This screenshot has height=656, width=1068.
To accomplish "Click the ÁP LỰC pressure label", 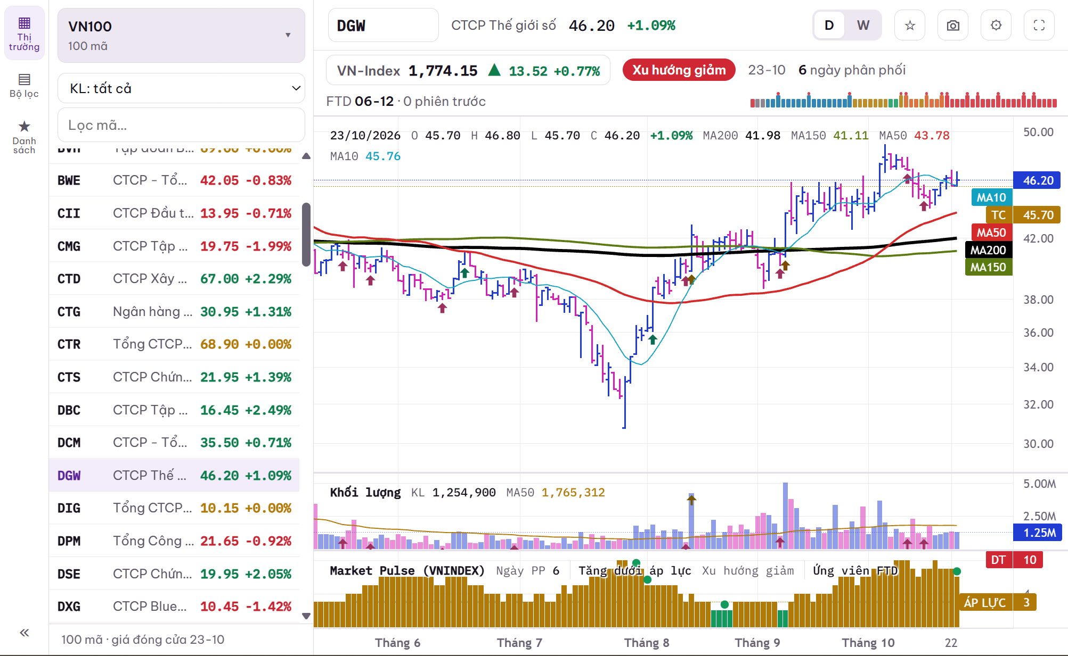I will pos(998,603).
